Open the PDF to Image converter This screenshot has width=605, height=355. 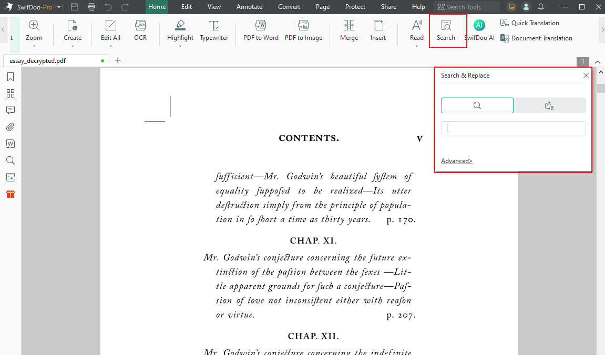pyautogui.click(x=303, y=31)
